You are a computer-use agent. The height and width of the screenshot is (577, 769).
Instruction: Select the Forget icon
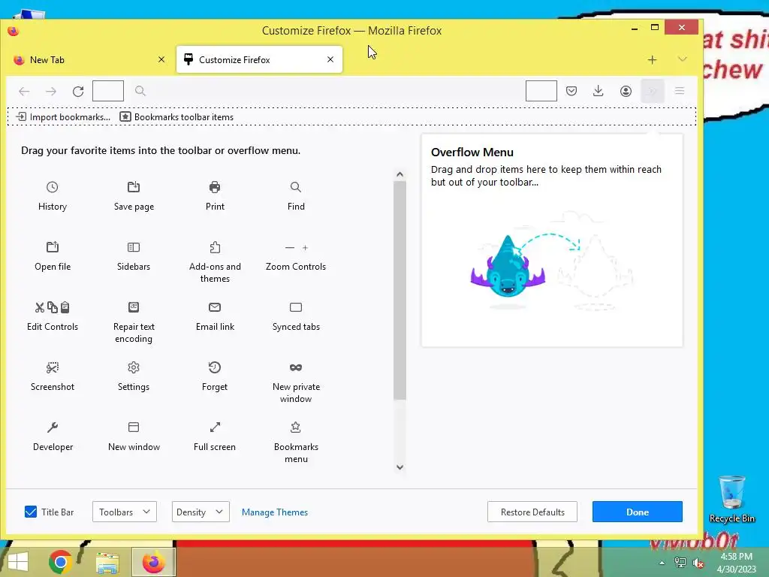[215, 367]
